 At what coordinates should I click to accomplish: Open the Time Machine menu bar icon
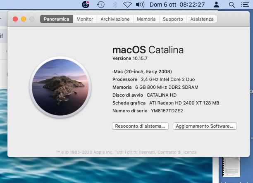pos(100,5)
